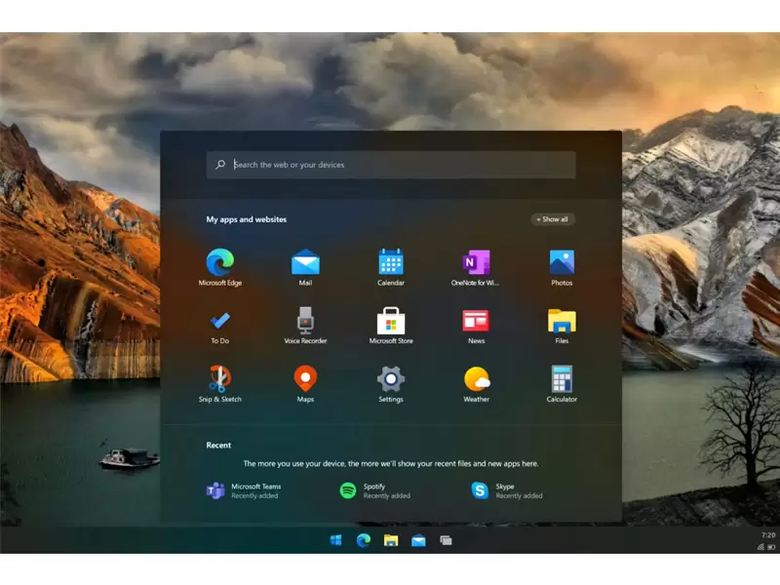This screenshot has width=780, height=585.
Task: Click the Windows Start button on the taskbar
Action: pyautogui.click(x=336, y=540)
